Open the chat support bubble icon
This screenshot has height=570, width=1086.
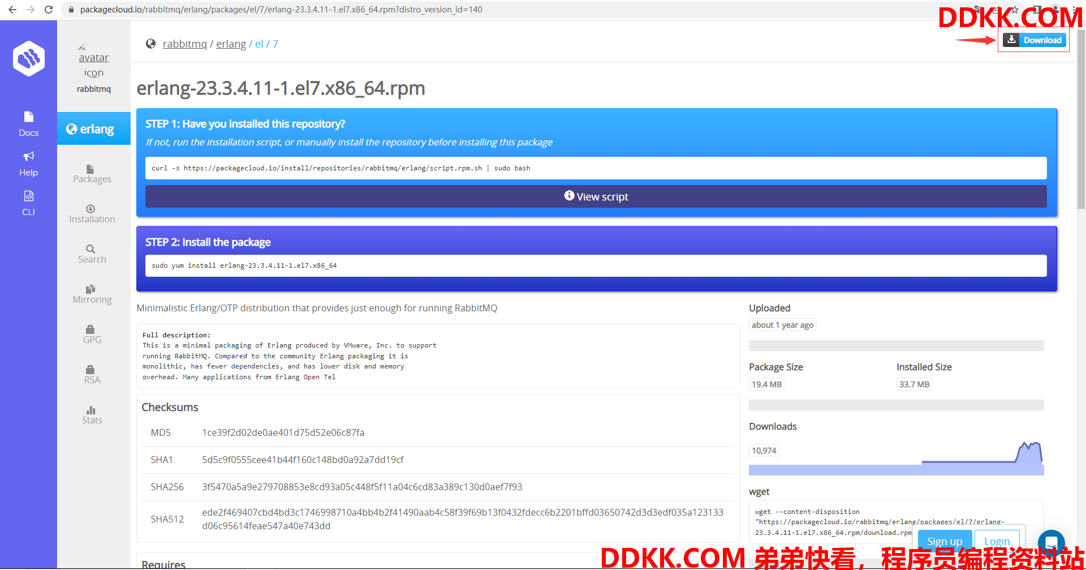point(1051,543)
